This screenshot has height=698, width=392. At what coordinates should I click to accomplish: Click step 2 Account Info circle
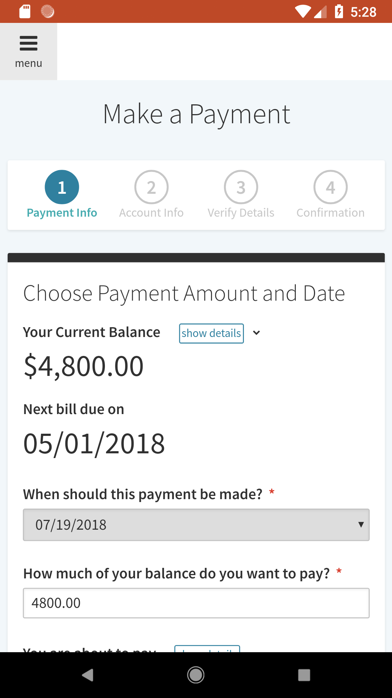click(151, 187)
